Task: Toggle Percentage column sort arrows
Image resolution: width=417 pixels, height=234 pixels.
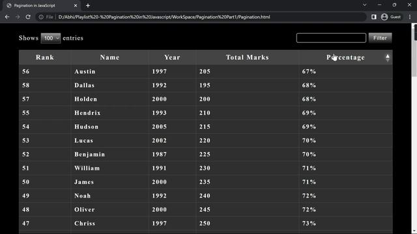Action: 388,58
